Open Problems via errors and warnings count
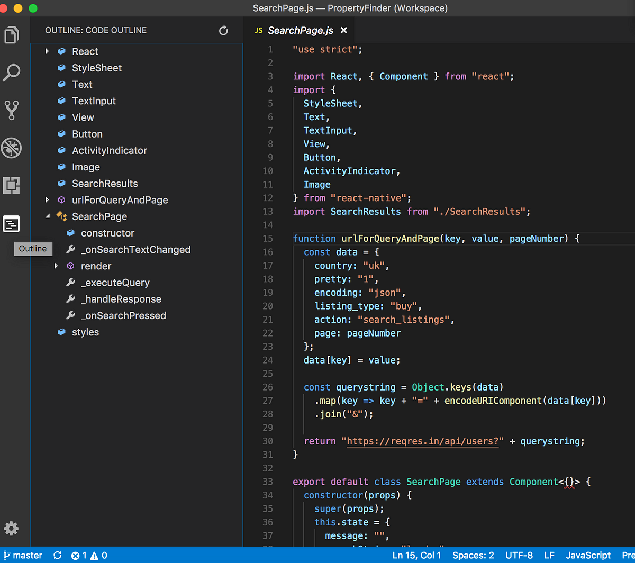The height and width of the screenshot is (563, 635). [89, 556]
